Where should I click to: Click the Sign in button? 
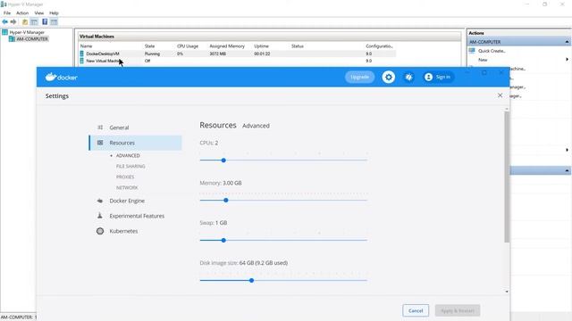point(439,78)
